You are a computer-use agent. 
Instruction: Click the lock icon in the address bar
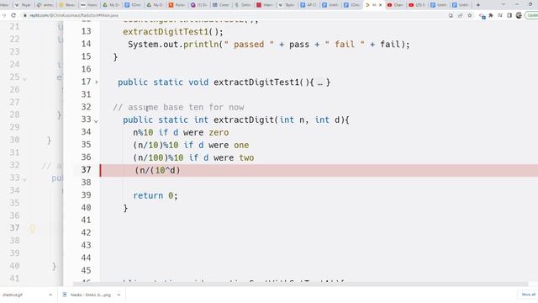coord(25,15)
